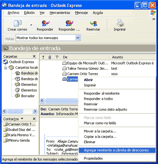
Task: Open the Mensaje menu
Action: (82, 13)
